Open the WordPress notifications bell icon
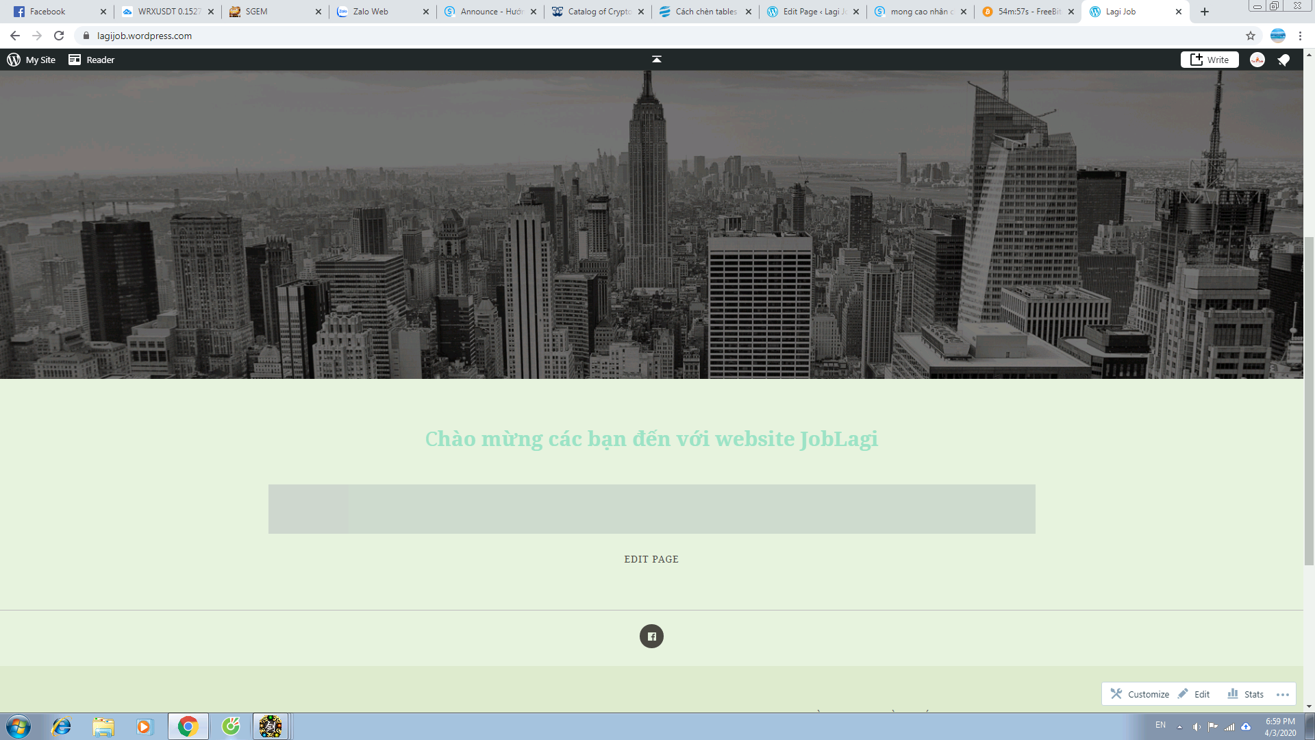This screenshot has height=740, width=1315. pyautogui.click(x=1284, y=60)
